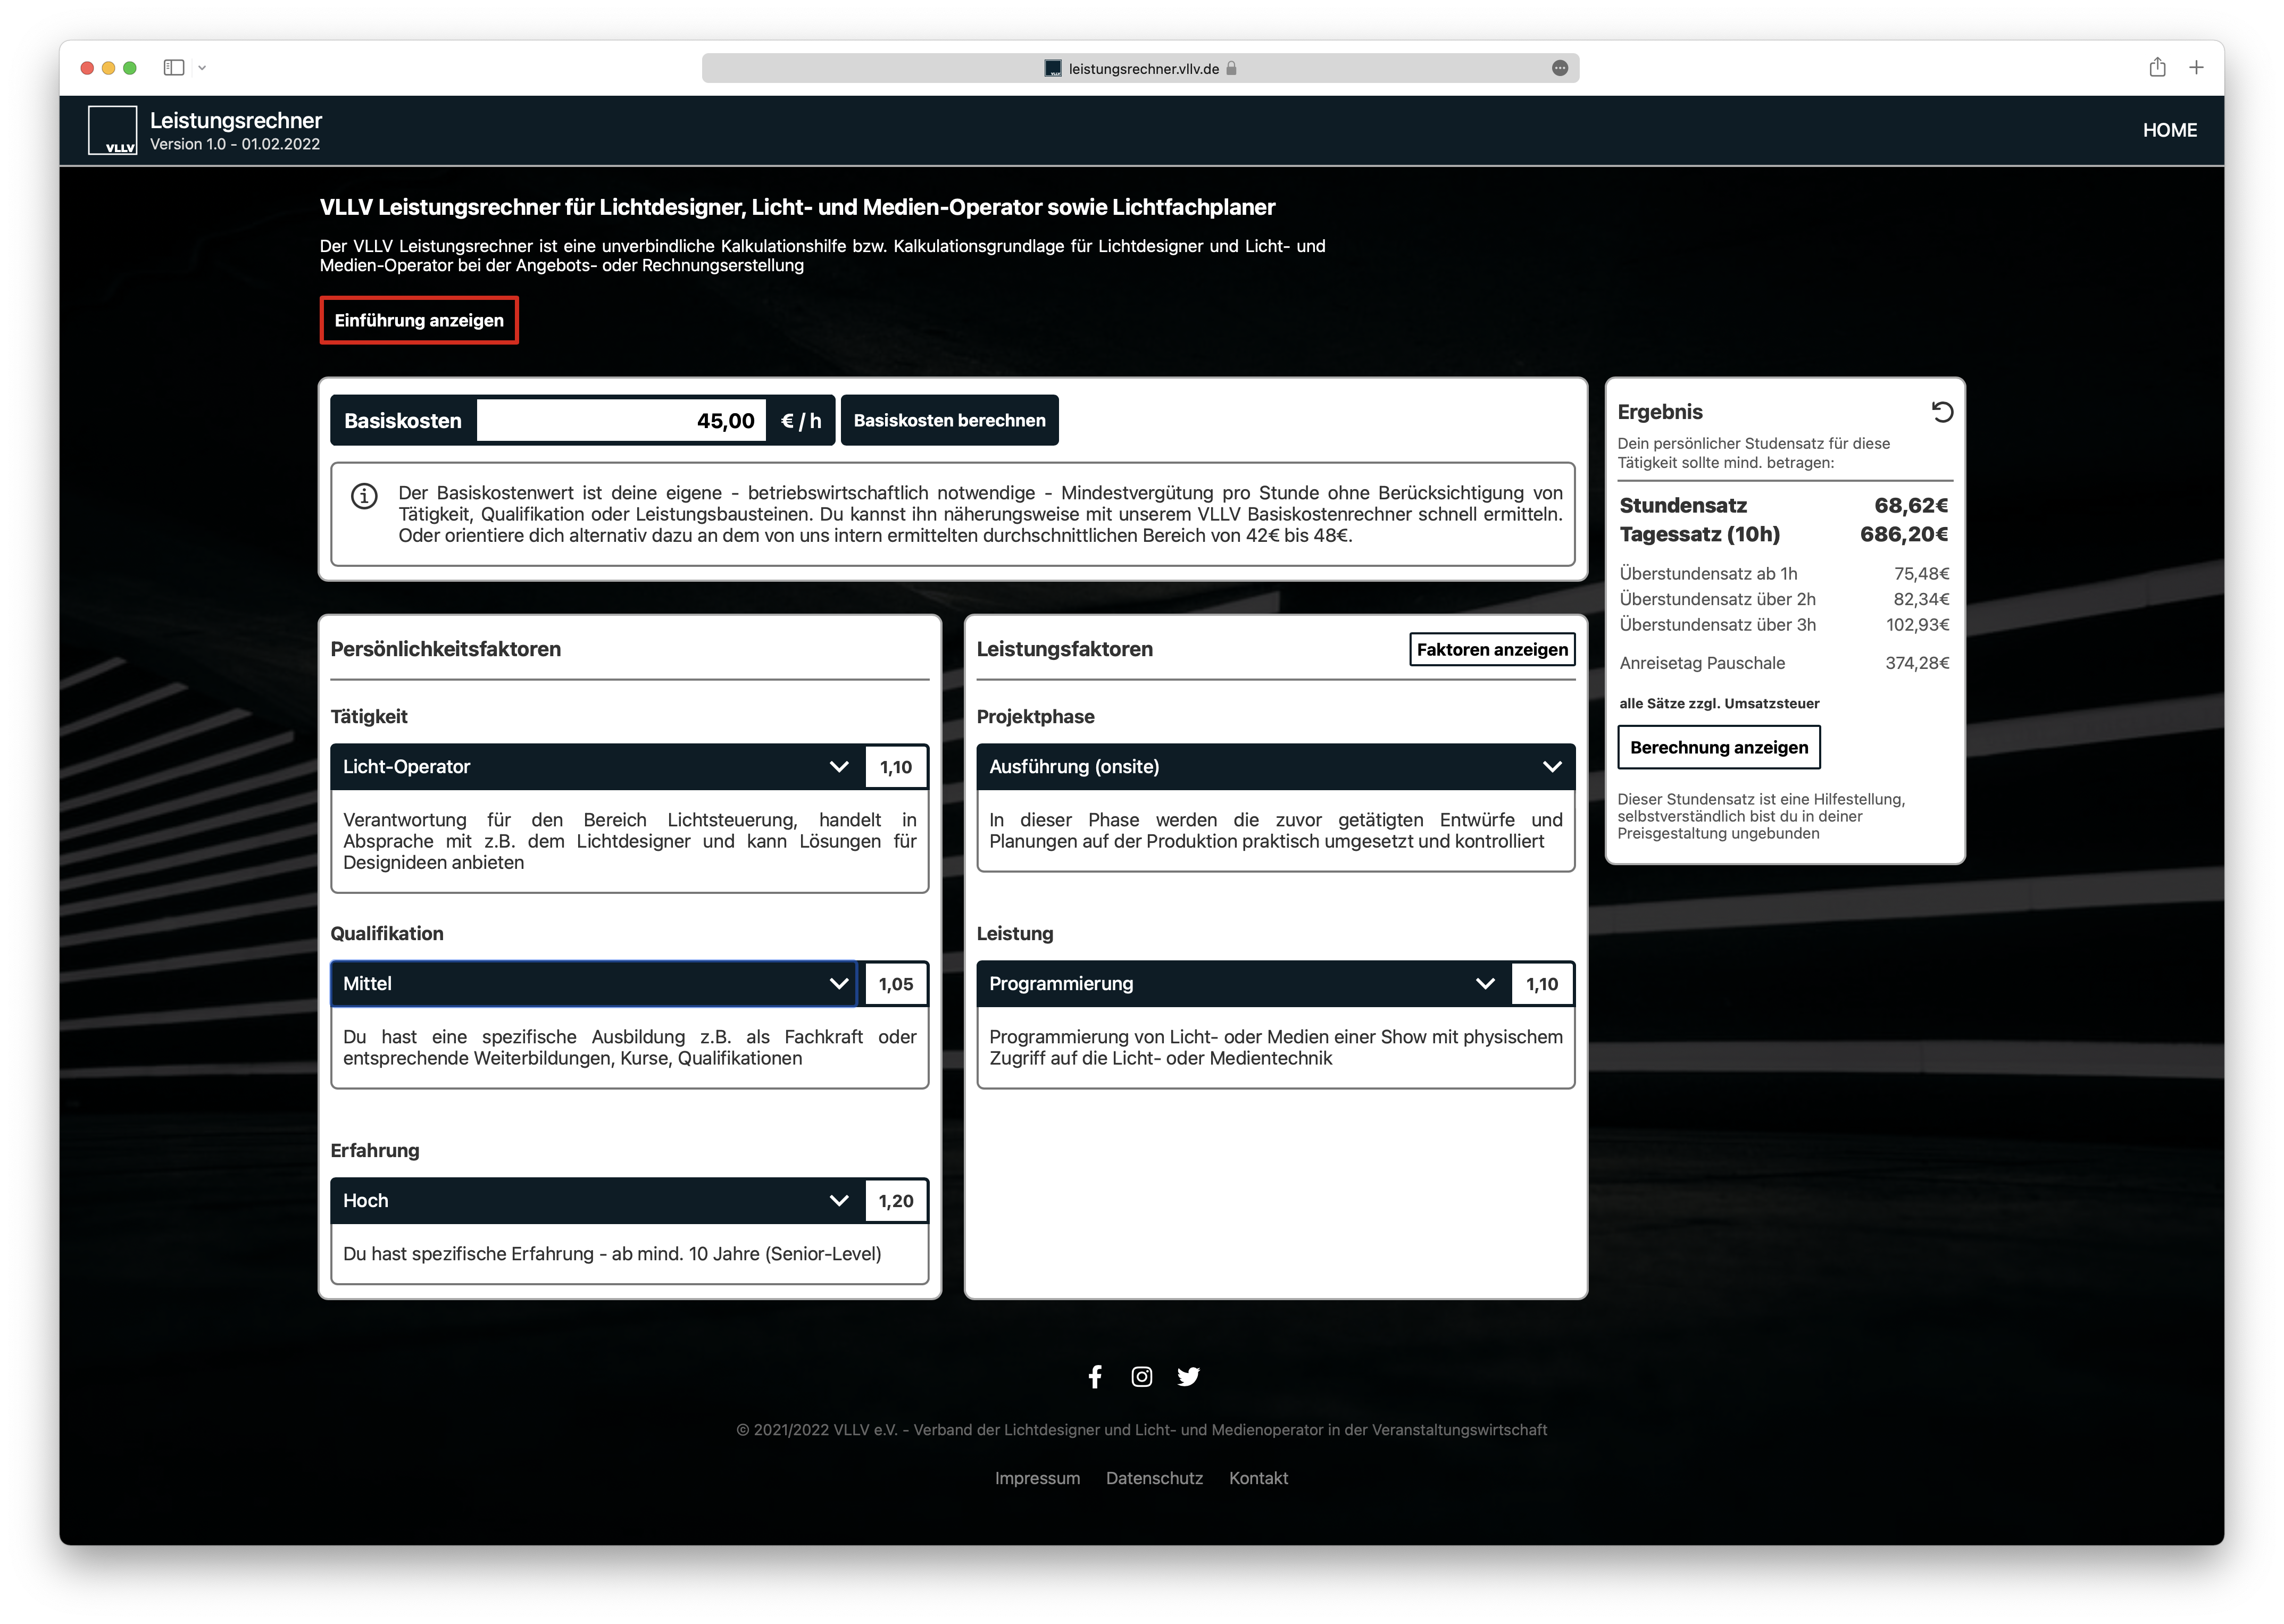Open the Facebook page icon
The height and width of the screenshot is (1624, 2284).
[1095, 1376]
